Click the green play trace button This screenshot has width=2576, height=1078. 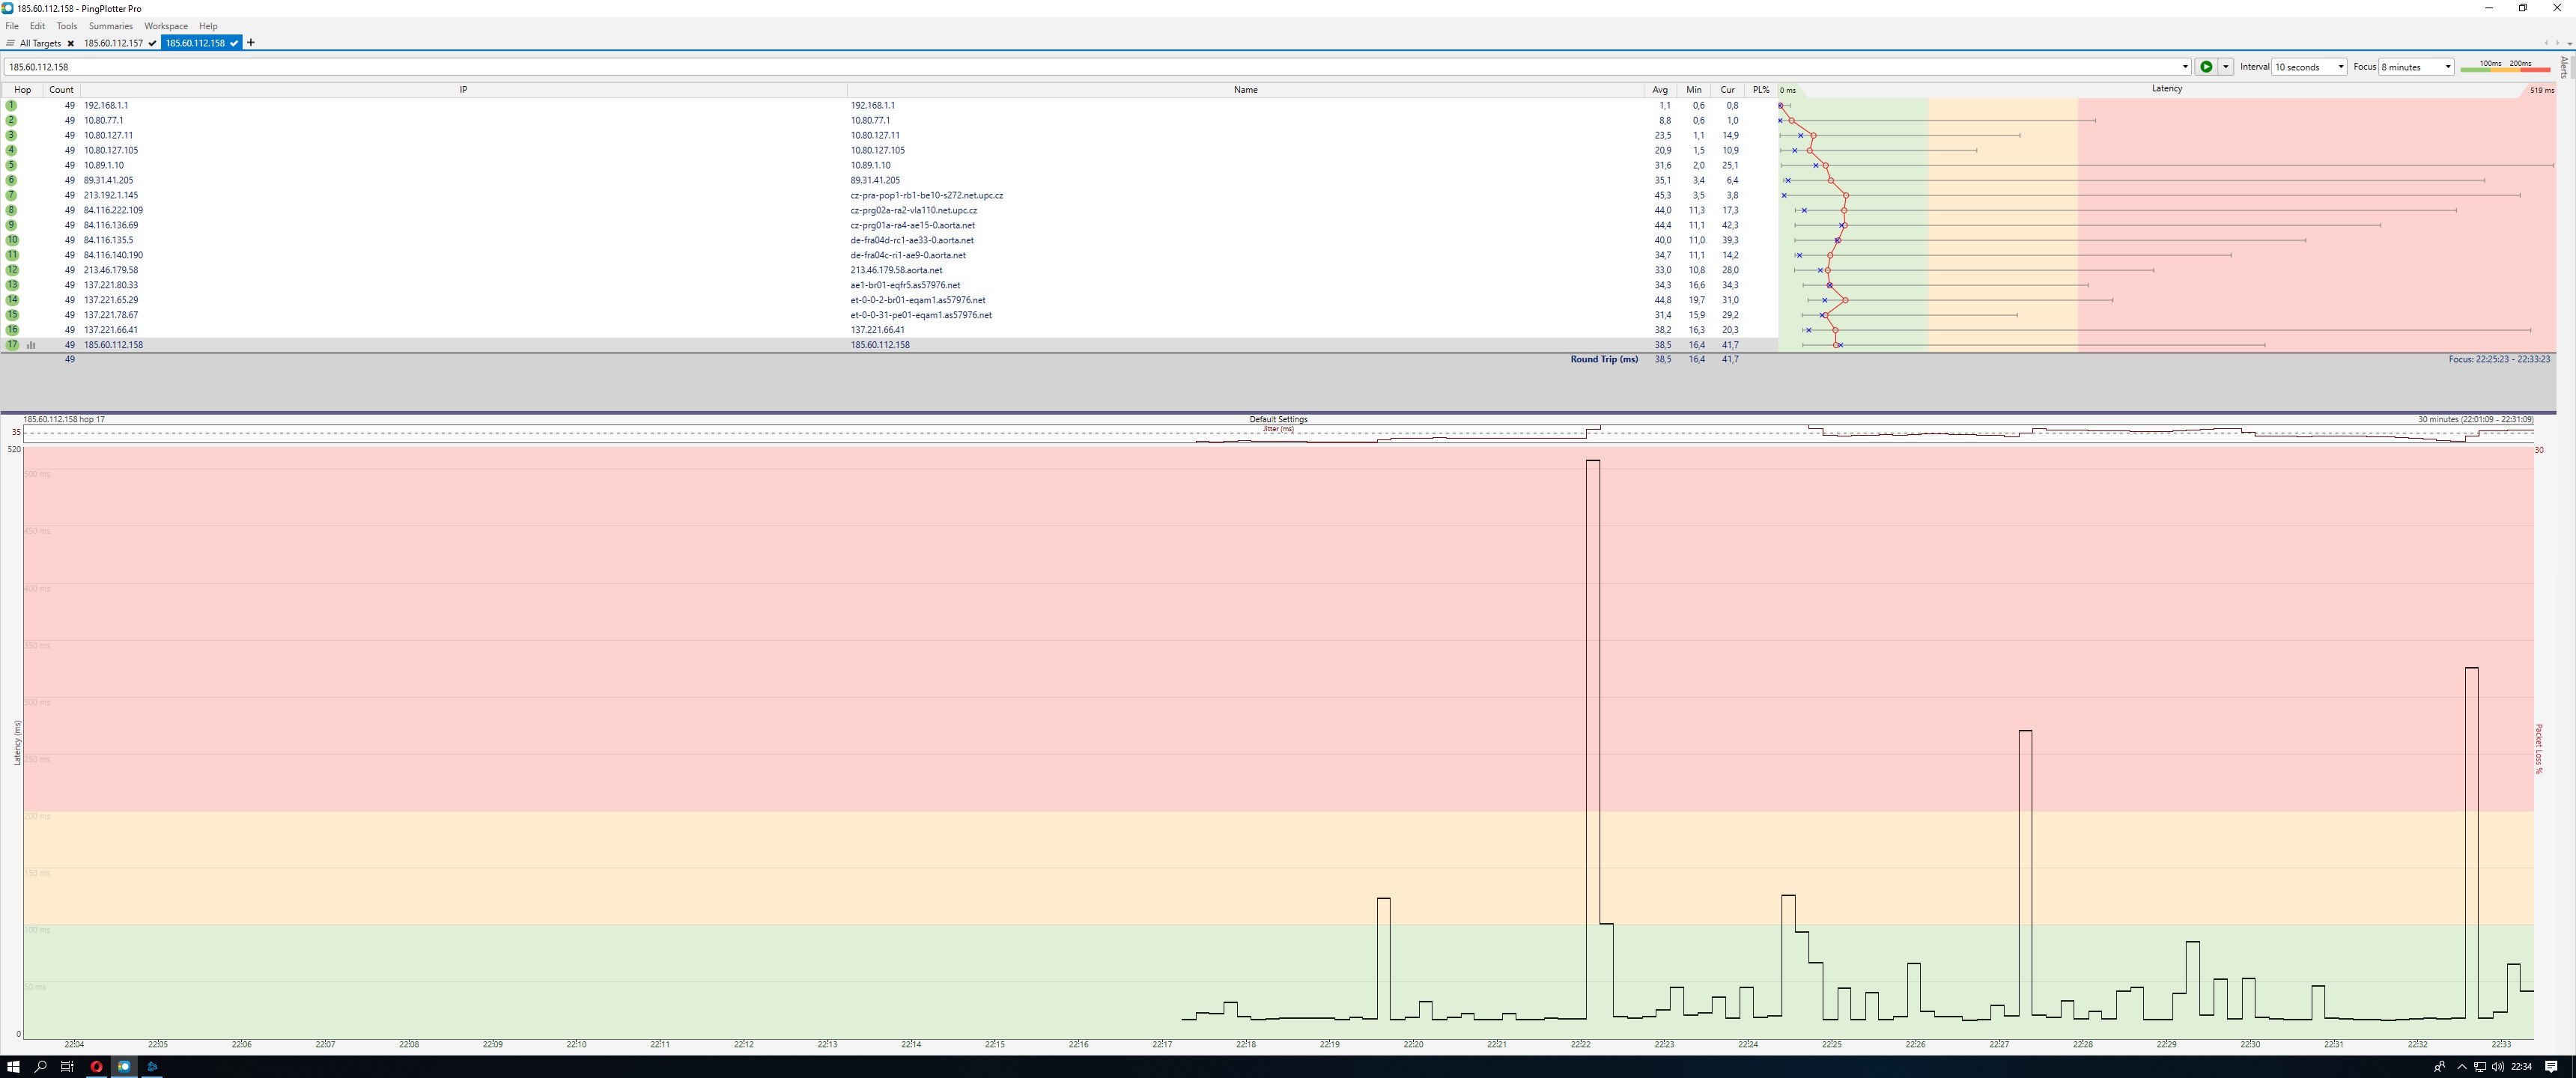pyautogui.click(x=2206, y=67)
